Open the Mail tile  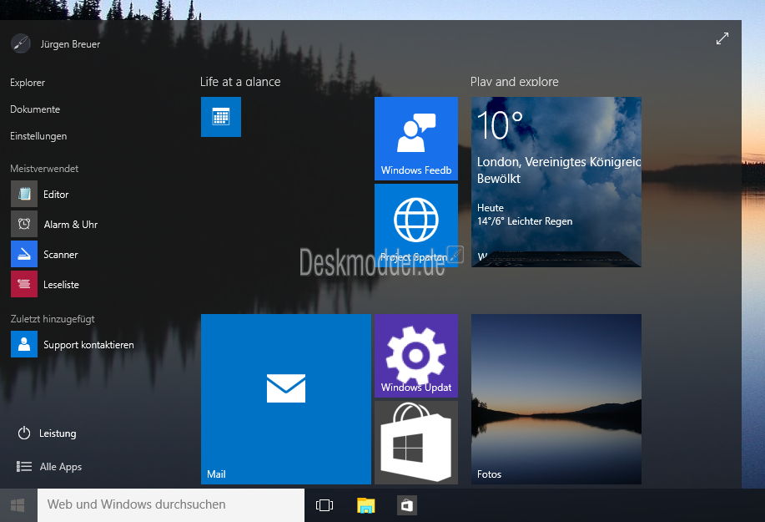tap(286, 399)
